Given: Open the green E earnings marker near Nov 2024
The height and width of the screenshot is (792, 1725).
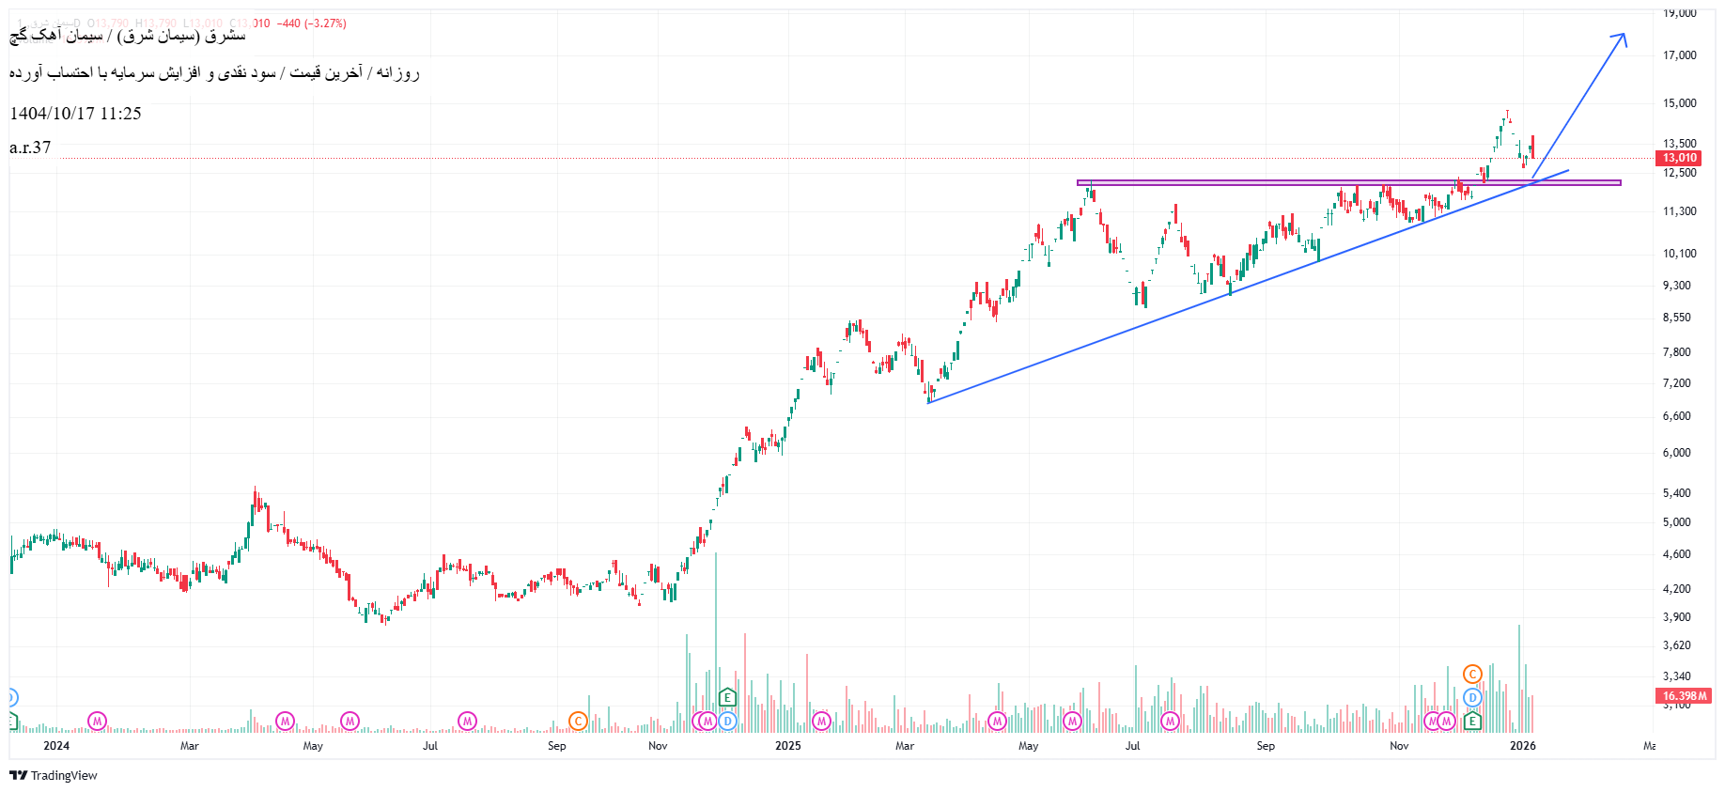Looking at the screenshot, I should click(727, 697).
